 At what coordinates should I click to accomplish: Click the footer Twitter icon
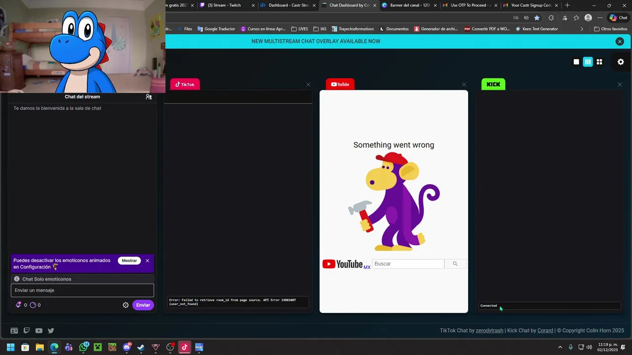pyautogui.click(x=51, y=330)
